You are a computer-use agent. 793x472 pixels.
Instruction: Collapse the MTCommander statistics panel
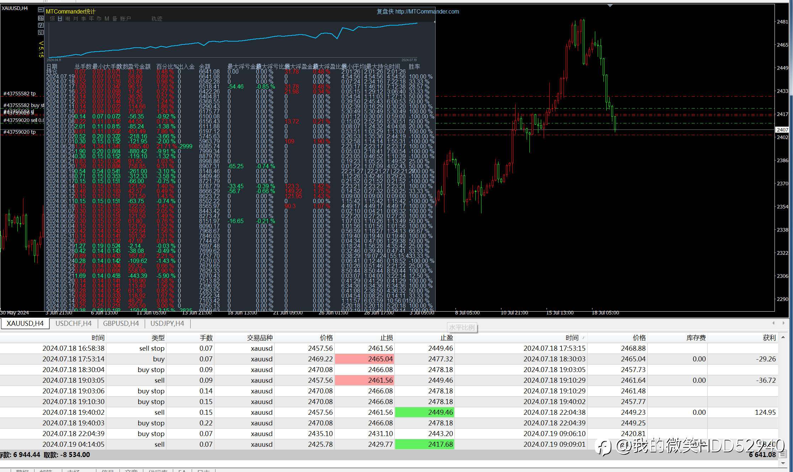41,10
